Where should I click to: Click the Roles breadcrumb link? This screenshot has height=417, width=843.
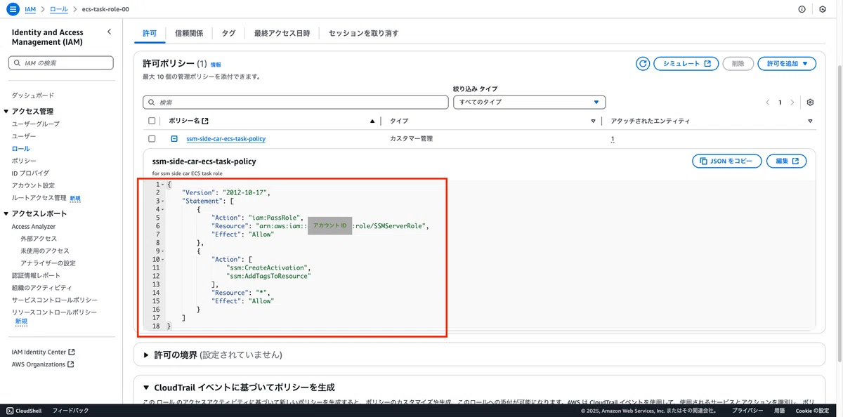[x=59, y=10]
